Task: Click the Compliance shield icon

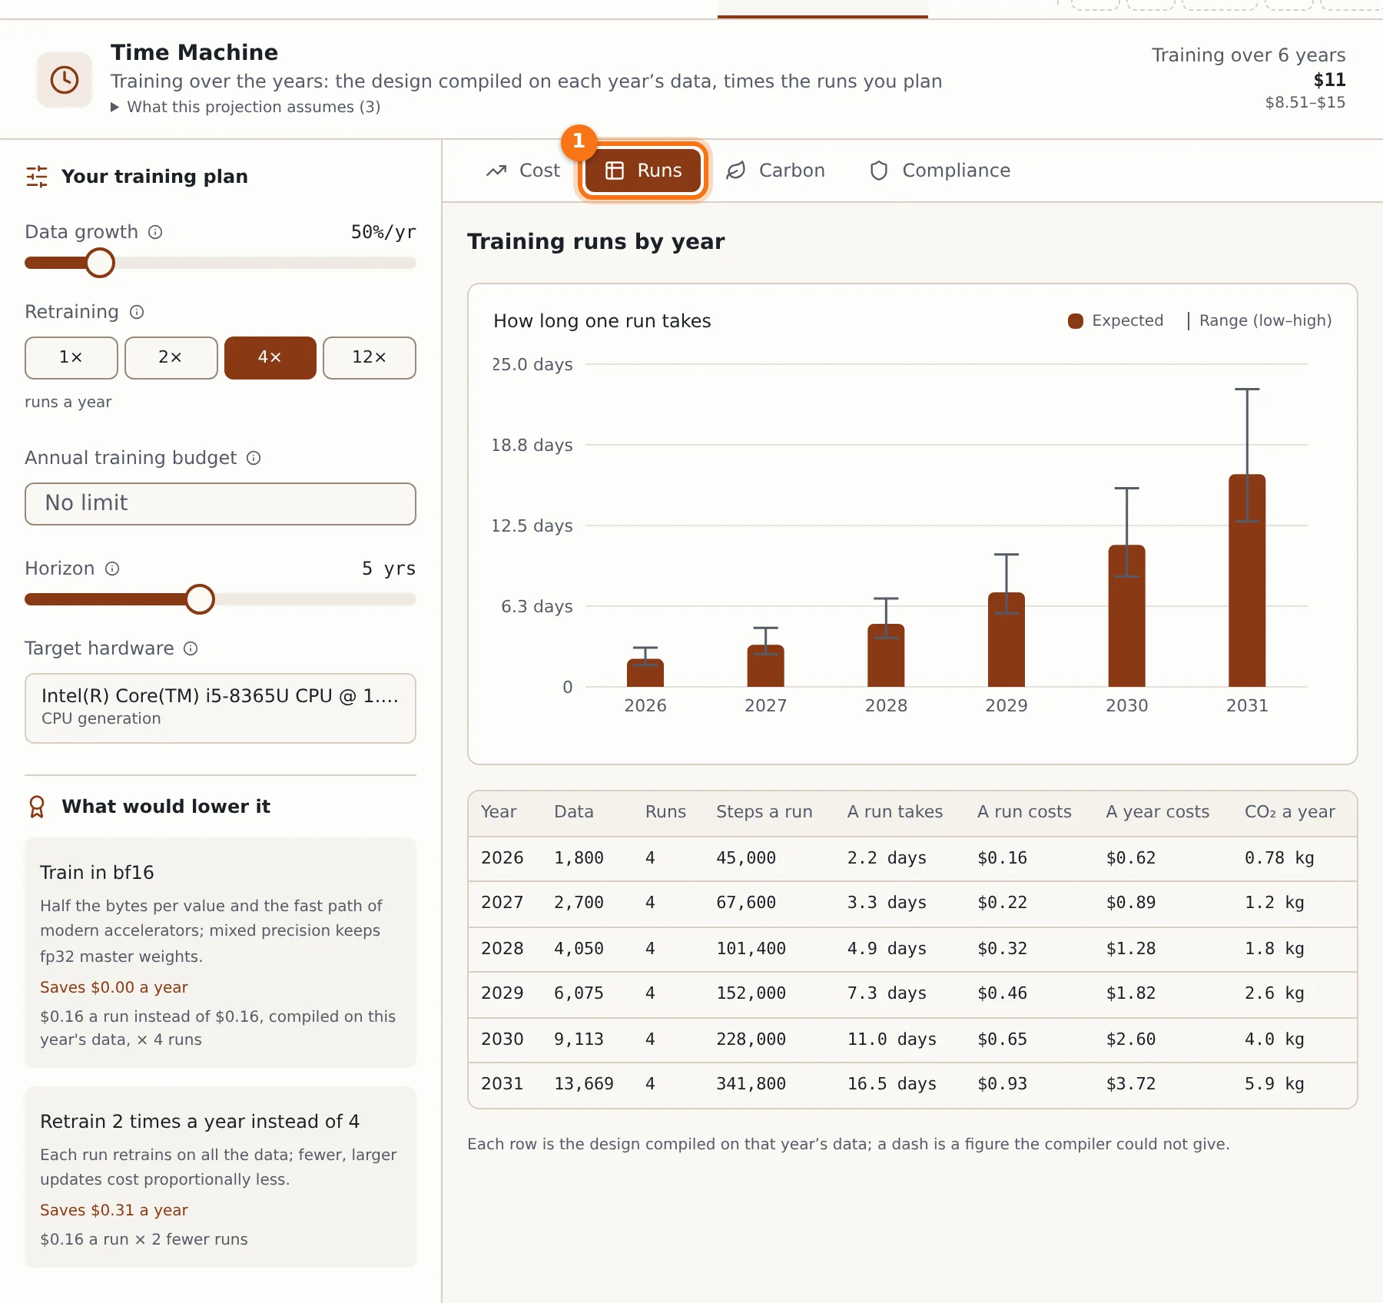Action: coord(879,171)
